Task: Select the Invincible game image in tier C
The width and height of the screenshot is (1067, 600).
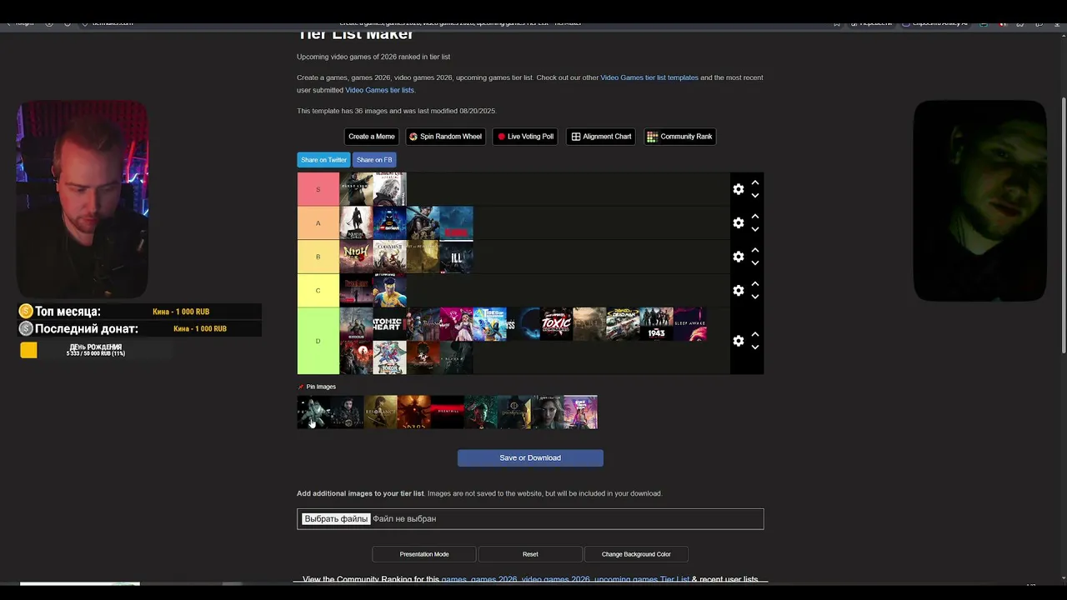Action: coord(389,290)
